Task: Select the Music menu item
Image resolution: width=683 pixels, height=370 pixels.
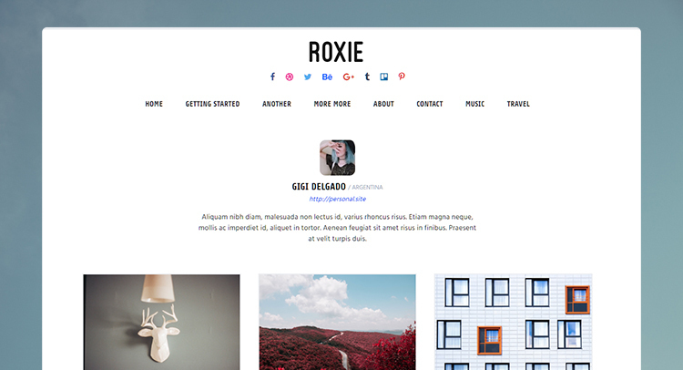Action: [474, 104]
